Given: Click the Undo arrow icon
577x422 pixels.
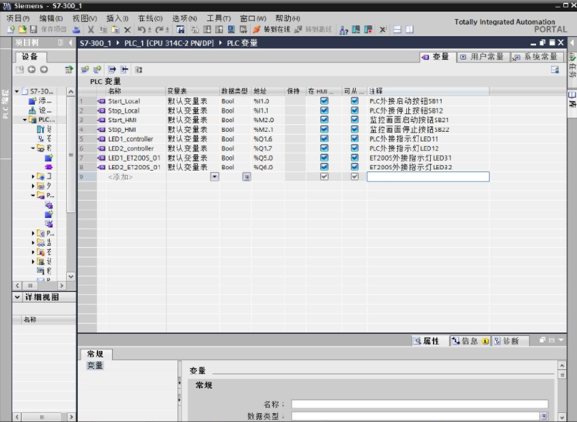Looking at the screenshot, I should tap(141, 29).
